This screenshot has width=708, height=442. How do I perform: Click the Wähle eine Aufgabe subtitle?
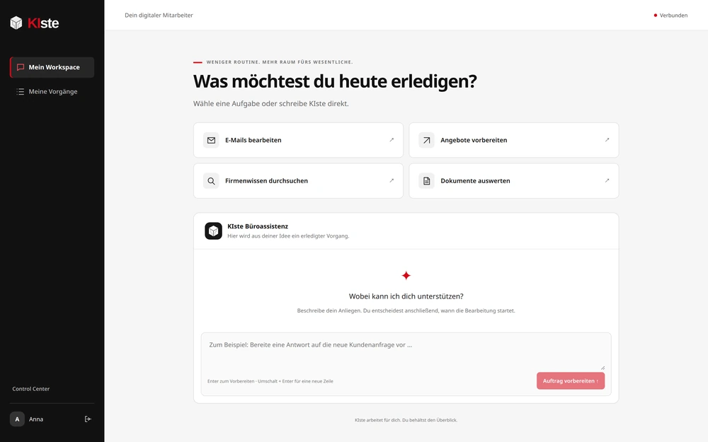coord(271,104)
